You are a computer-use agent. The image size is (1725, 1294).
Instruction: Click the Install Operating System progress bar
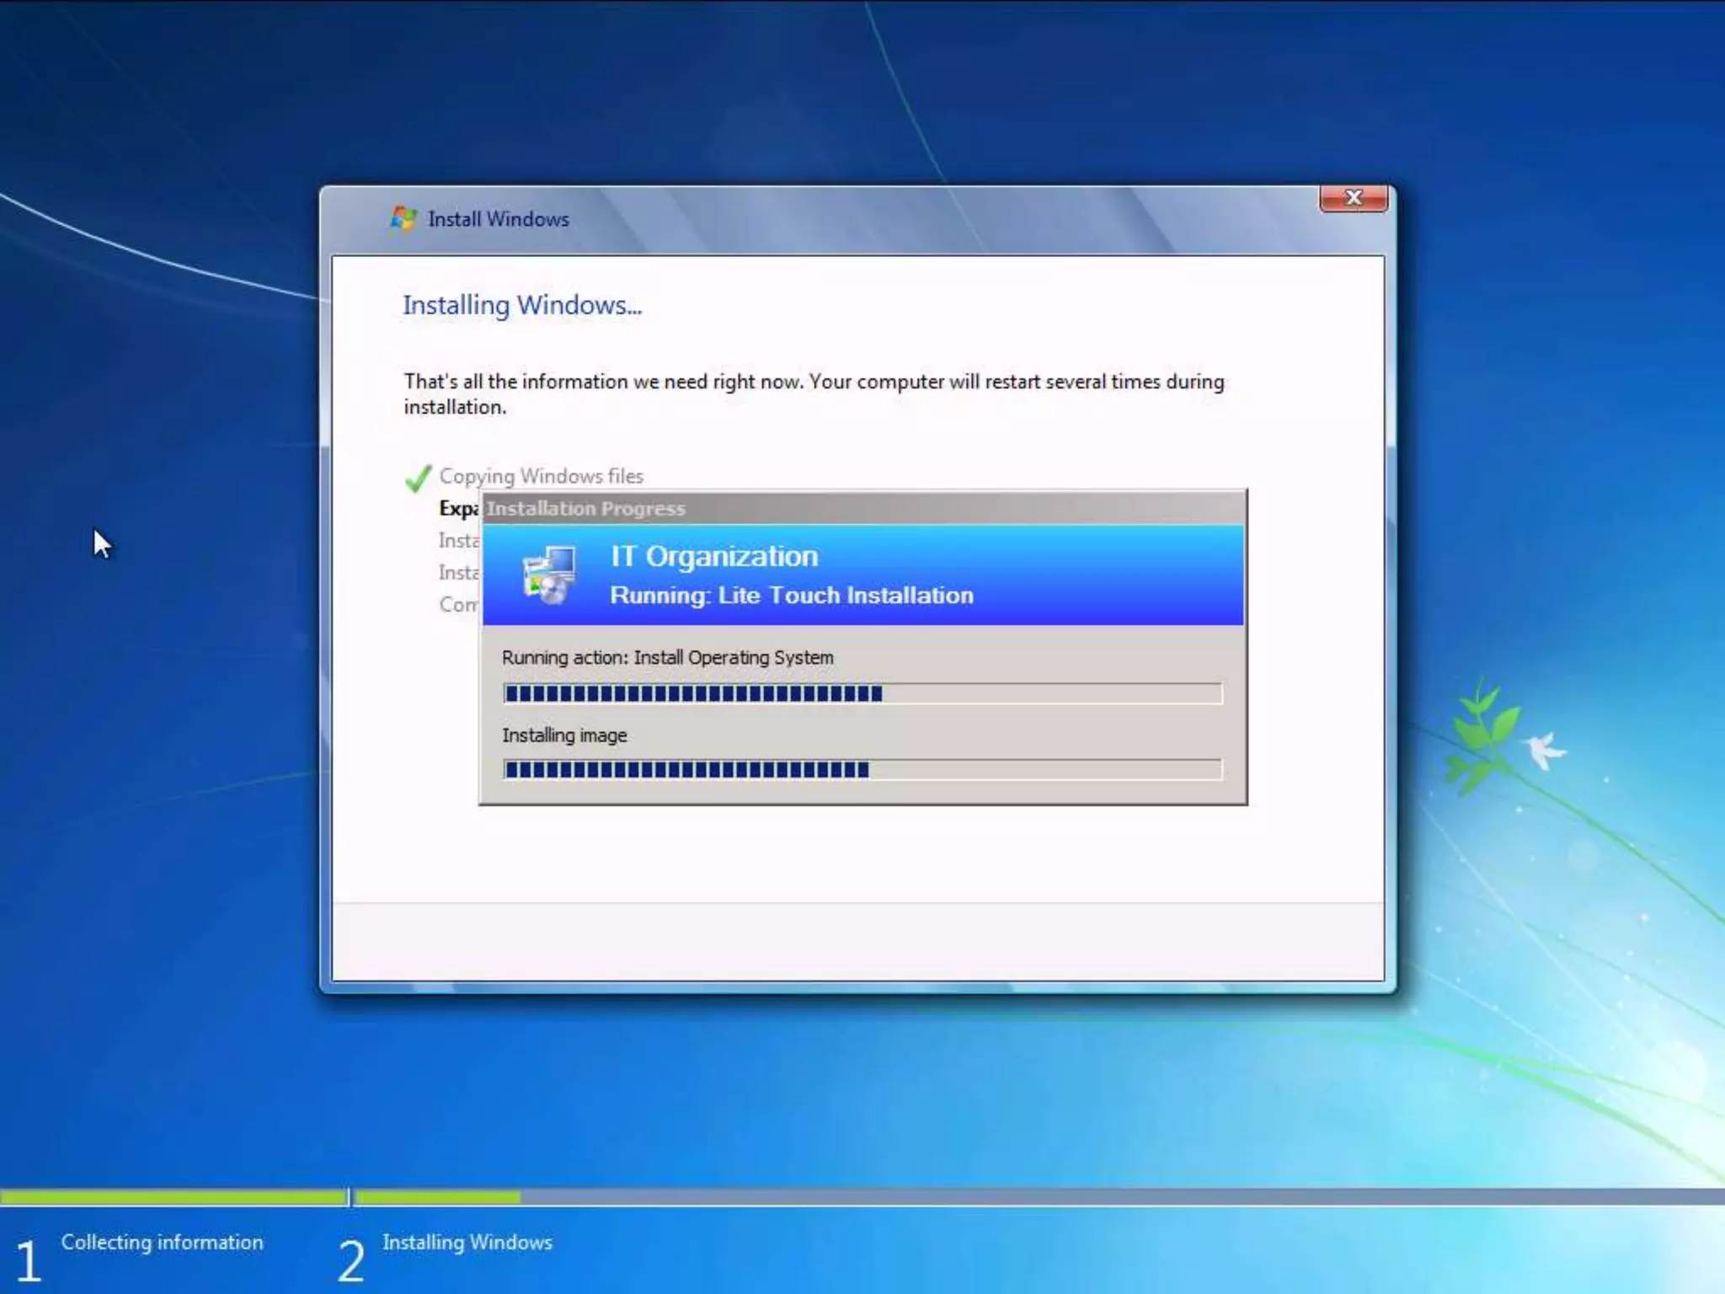click(x=862, y=693)
